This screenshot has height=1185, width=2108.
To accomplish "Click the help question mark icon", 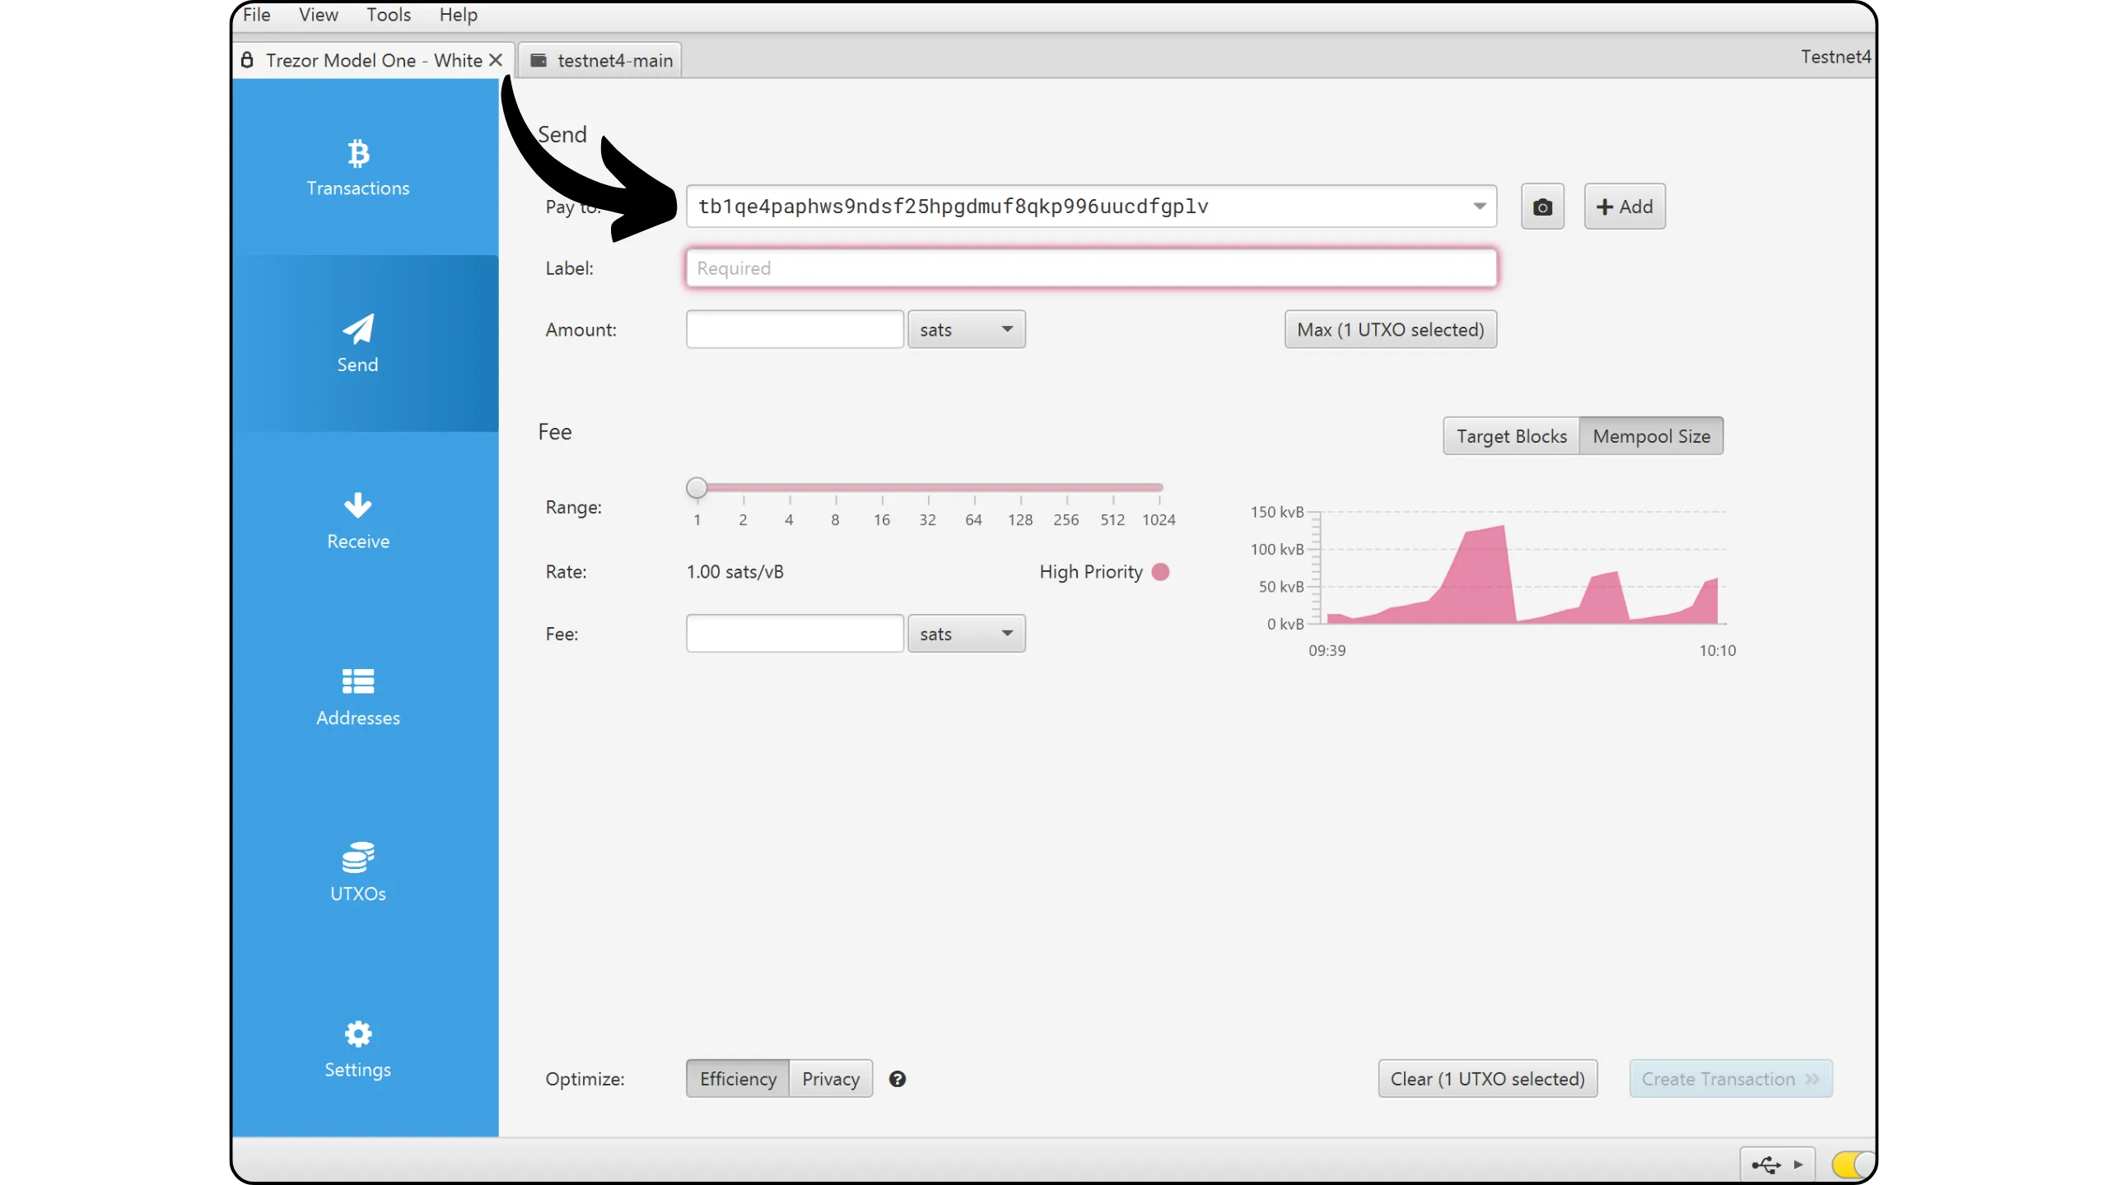I will tap(898, 1079).
